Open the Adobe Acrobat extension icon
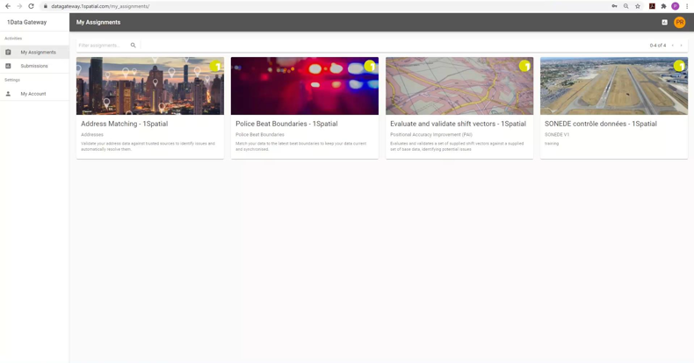The width and height of the screenshot is (694, 363). pyautogui.click(x=652, y=6)
